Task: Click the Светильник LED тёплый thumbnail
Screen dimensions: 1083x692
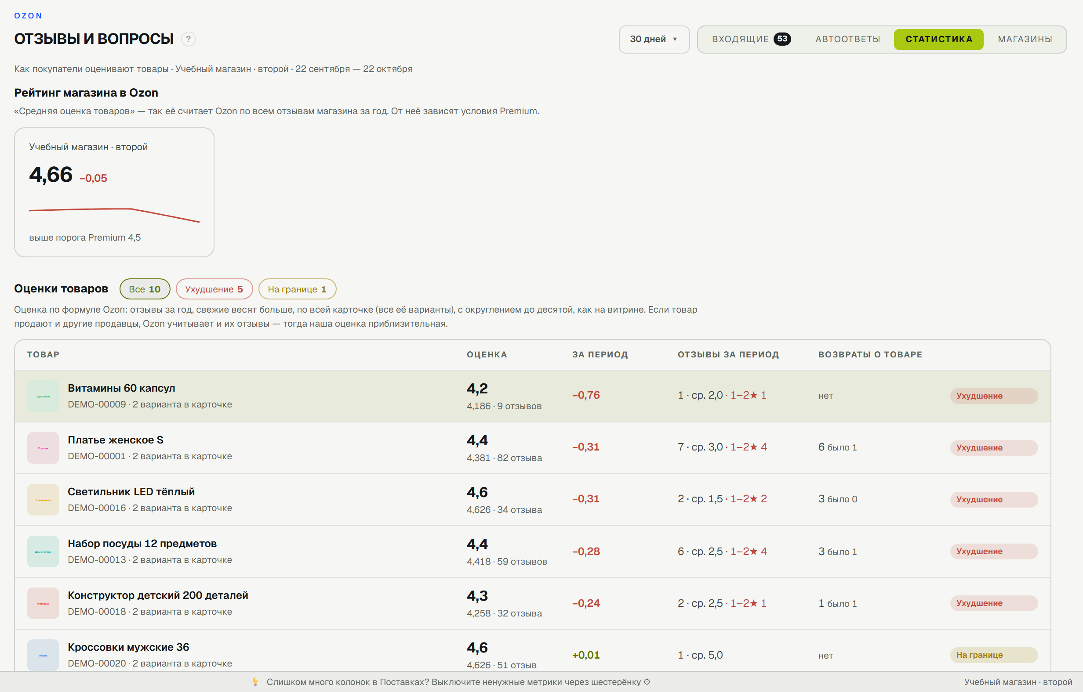Action: coord(43,499)
